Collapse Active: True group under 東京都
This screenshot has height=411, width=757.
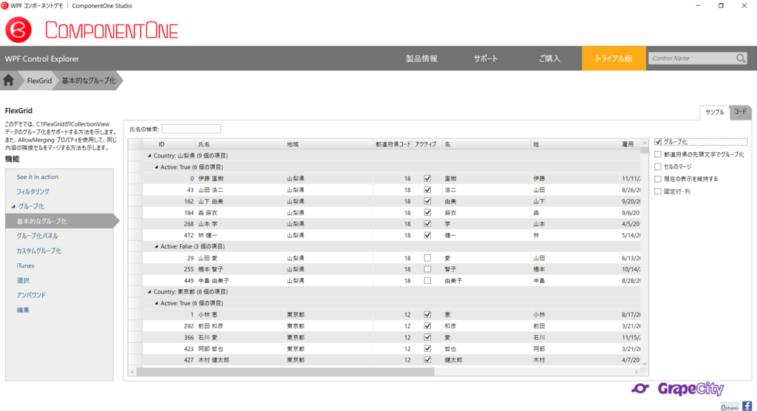point(156,303)
